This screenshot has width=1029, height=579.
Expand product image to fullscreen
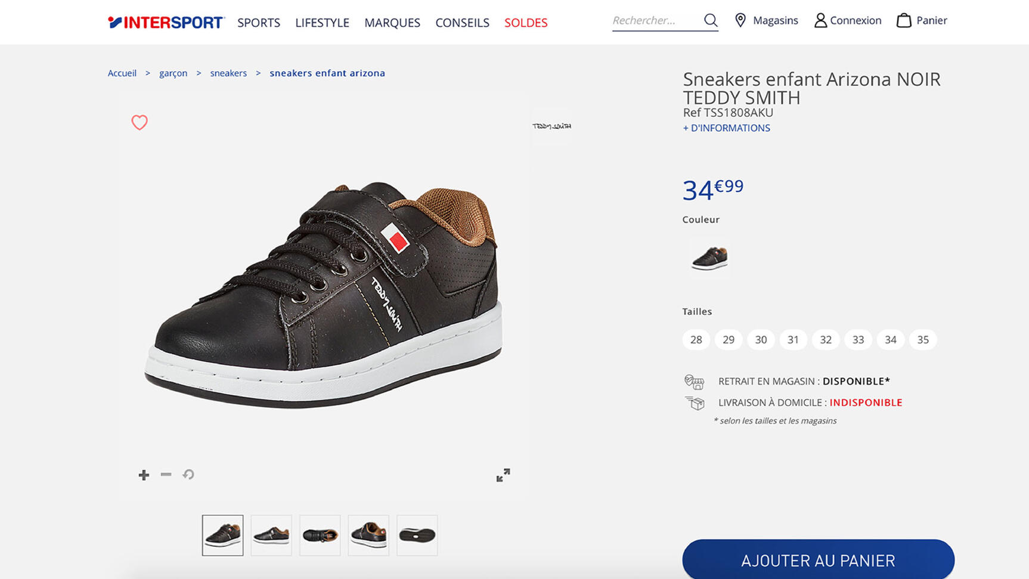tap(503, 475)
